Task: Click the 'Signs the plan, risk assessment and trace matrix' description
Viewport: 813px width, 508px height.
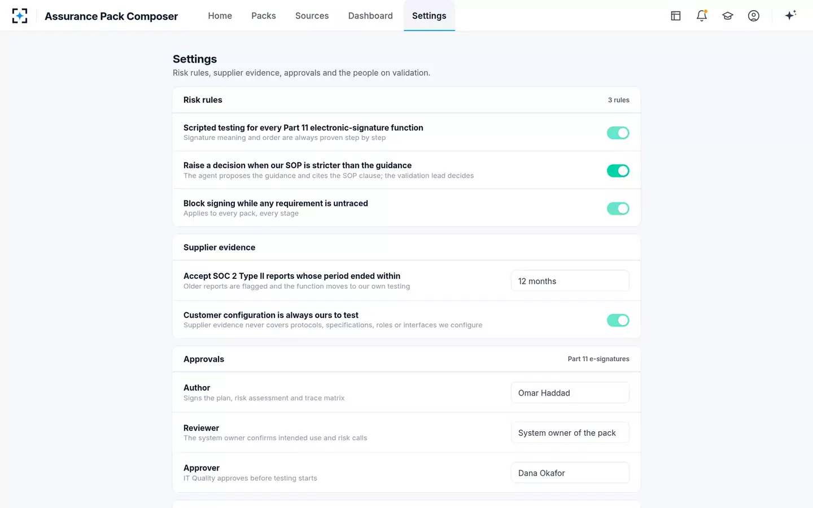Action: 264,398
